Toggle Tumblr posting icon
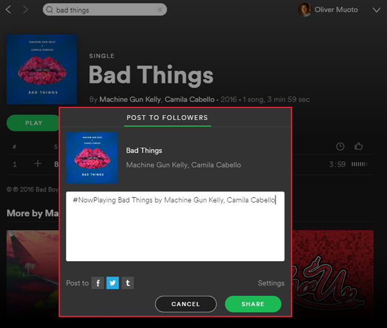 point(128,283)
